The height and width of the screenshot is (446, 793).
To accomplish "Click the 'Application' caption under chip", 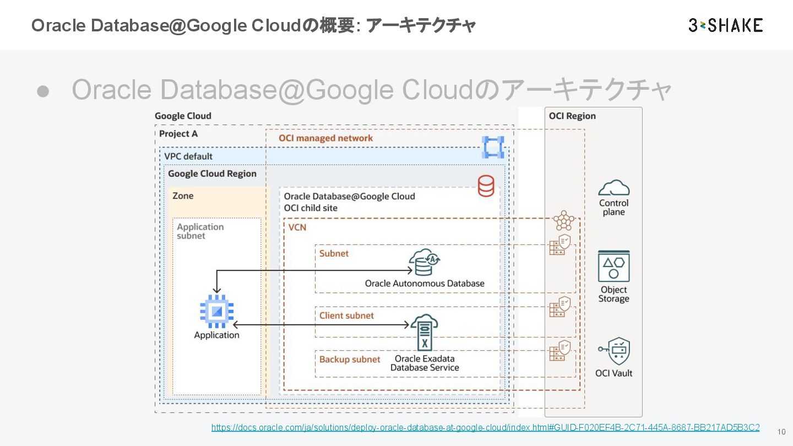I will click(x=216, y=335).
